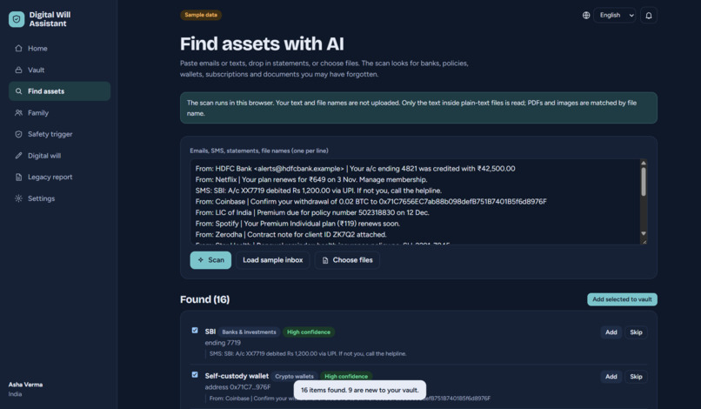Uncheck the SBI asset checkbox
701x409 pixels.
point(195,330)
